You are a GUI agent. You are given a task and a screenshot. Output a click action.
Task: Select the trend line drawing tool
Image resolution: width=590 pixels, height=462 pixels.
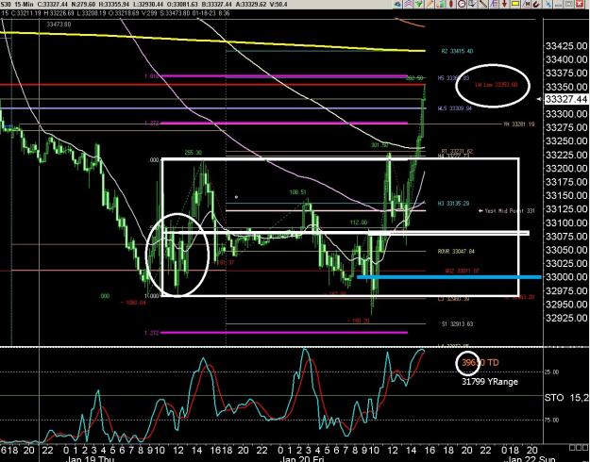tap(482, 4)
